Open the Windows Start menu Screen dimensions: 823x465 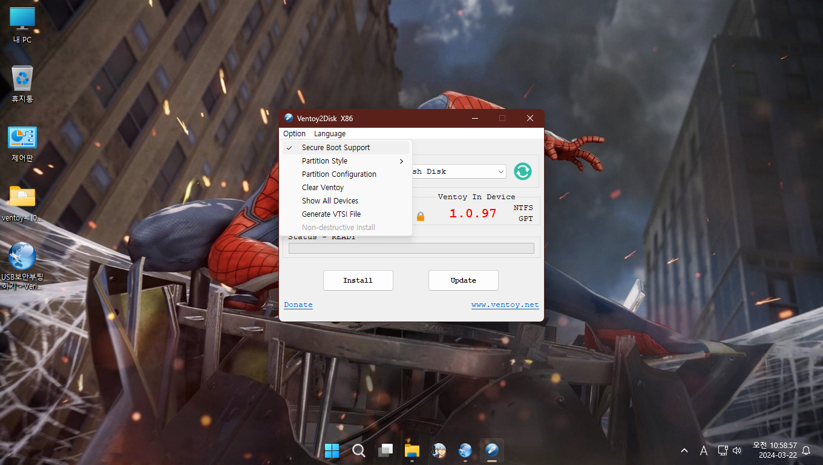coord(332,450)
